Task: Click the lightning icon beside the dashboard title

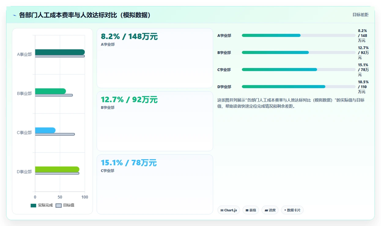Action: pos(14,15)
